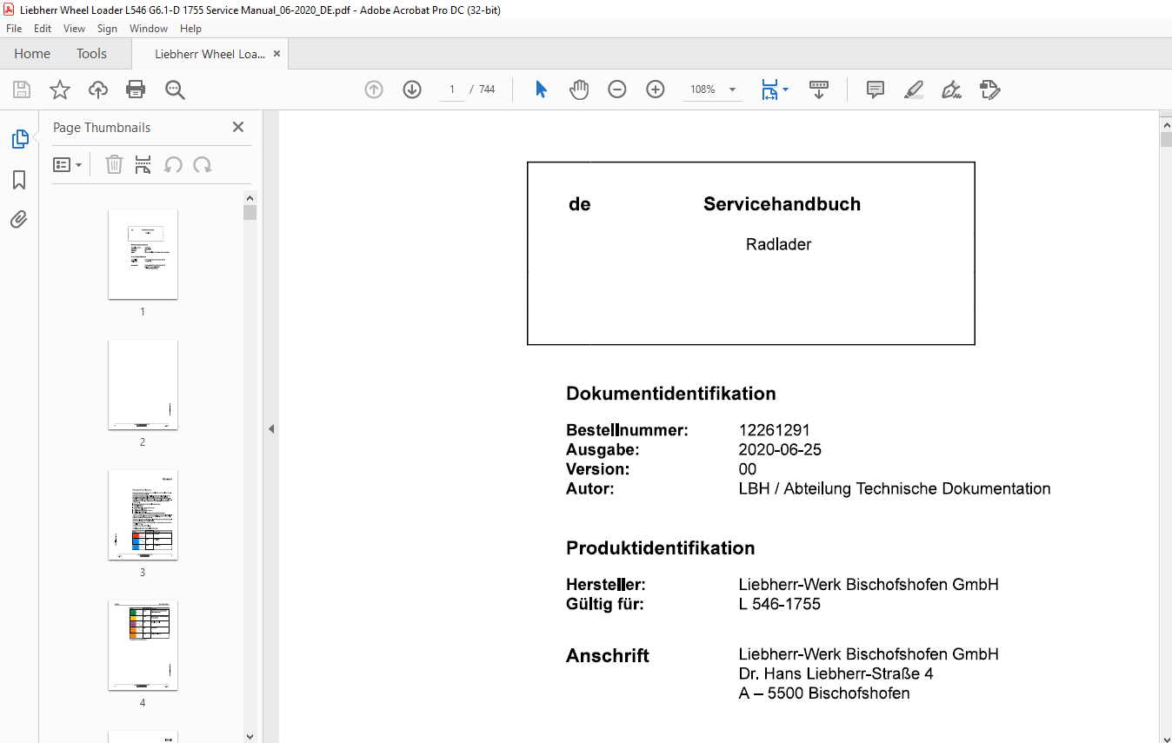The height and width of the screenshot is (743, 1172).
Task: Open find text with the magnifier icon
Action: (176, 90)
